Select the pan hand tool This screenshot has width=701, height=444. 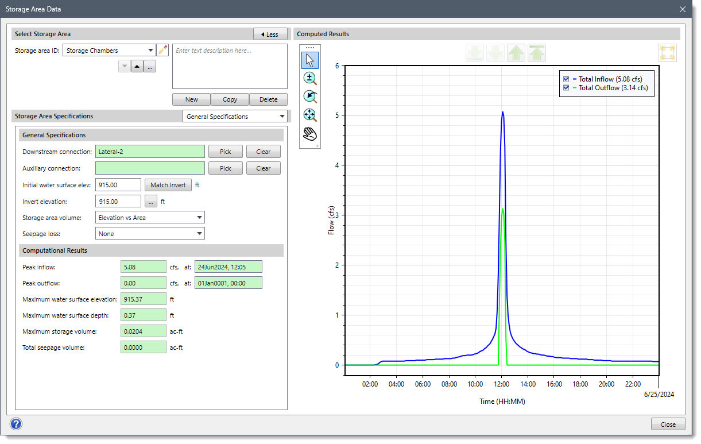[310, 134]
